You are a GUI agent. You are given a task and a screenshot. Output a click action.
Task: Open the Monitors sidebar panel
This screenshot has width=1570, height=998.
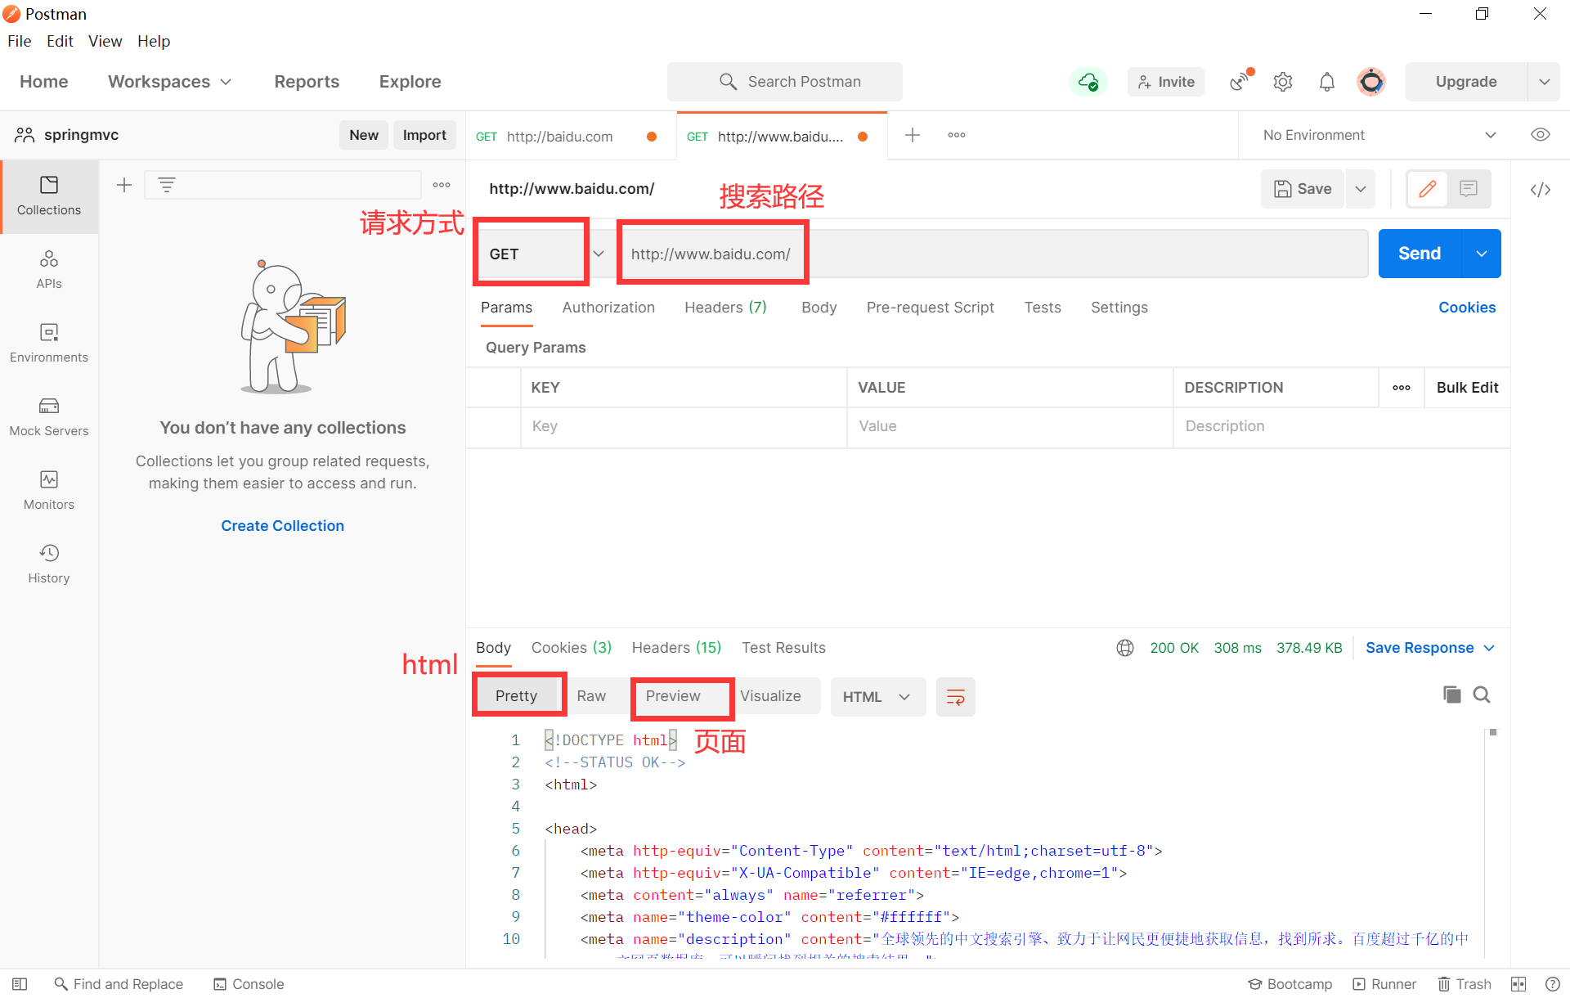pyautogui.click(x=49, y=491)
